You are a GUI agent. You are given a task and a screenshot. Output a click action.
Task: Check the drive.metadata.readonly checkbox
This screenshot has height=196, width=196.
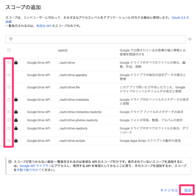click(9, 112)
